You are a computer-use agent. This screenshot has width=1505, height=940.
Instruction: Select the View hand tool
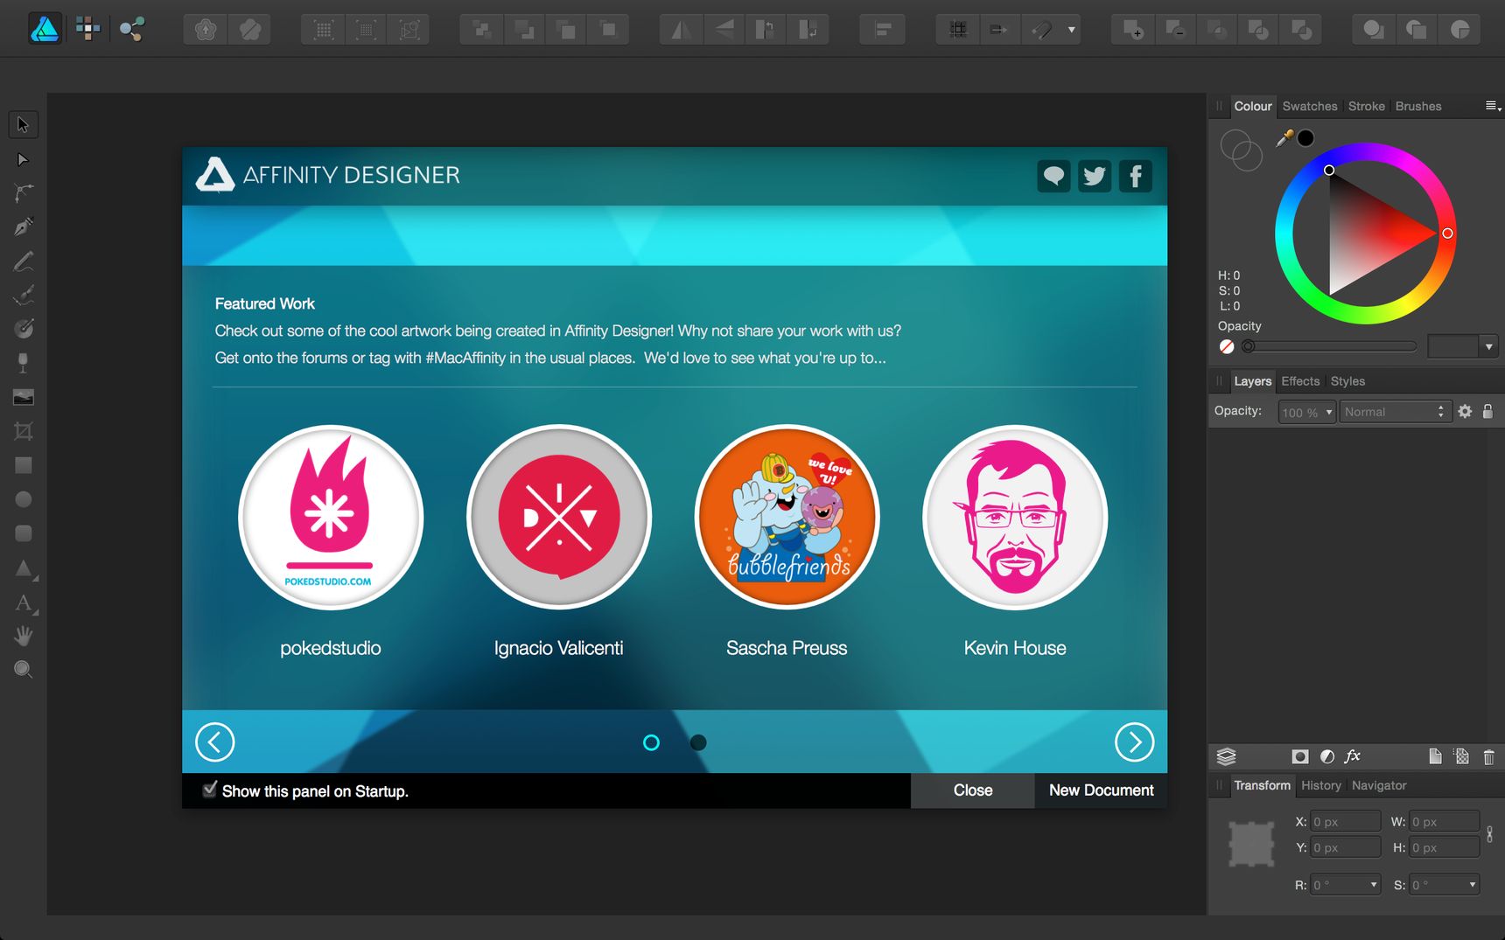23,636
